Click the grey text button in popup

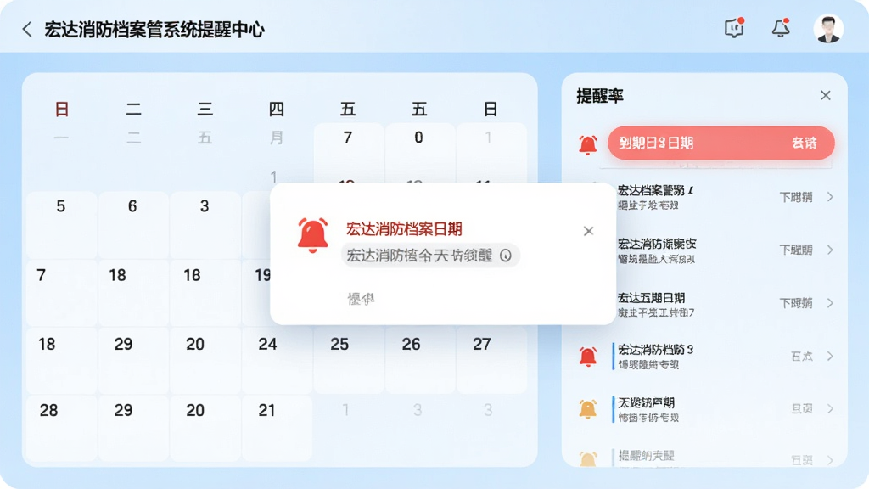[x=361, y=299]
